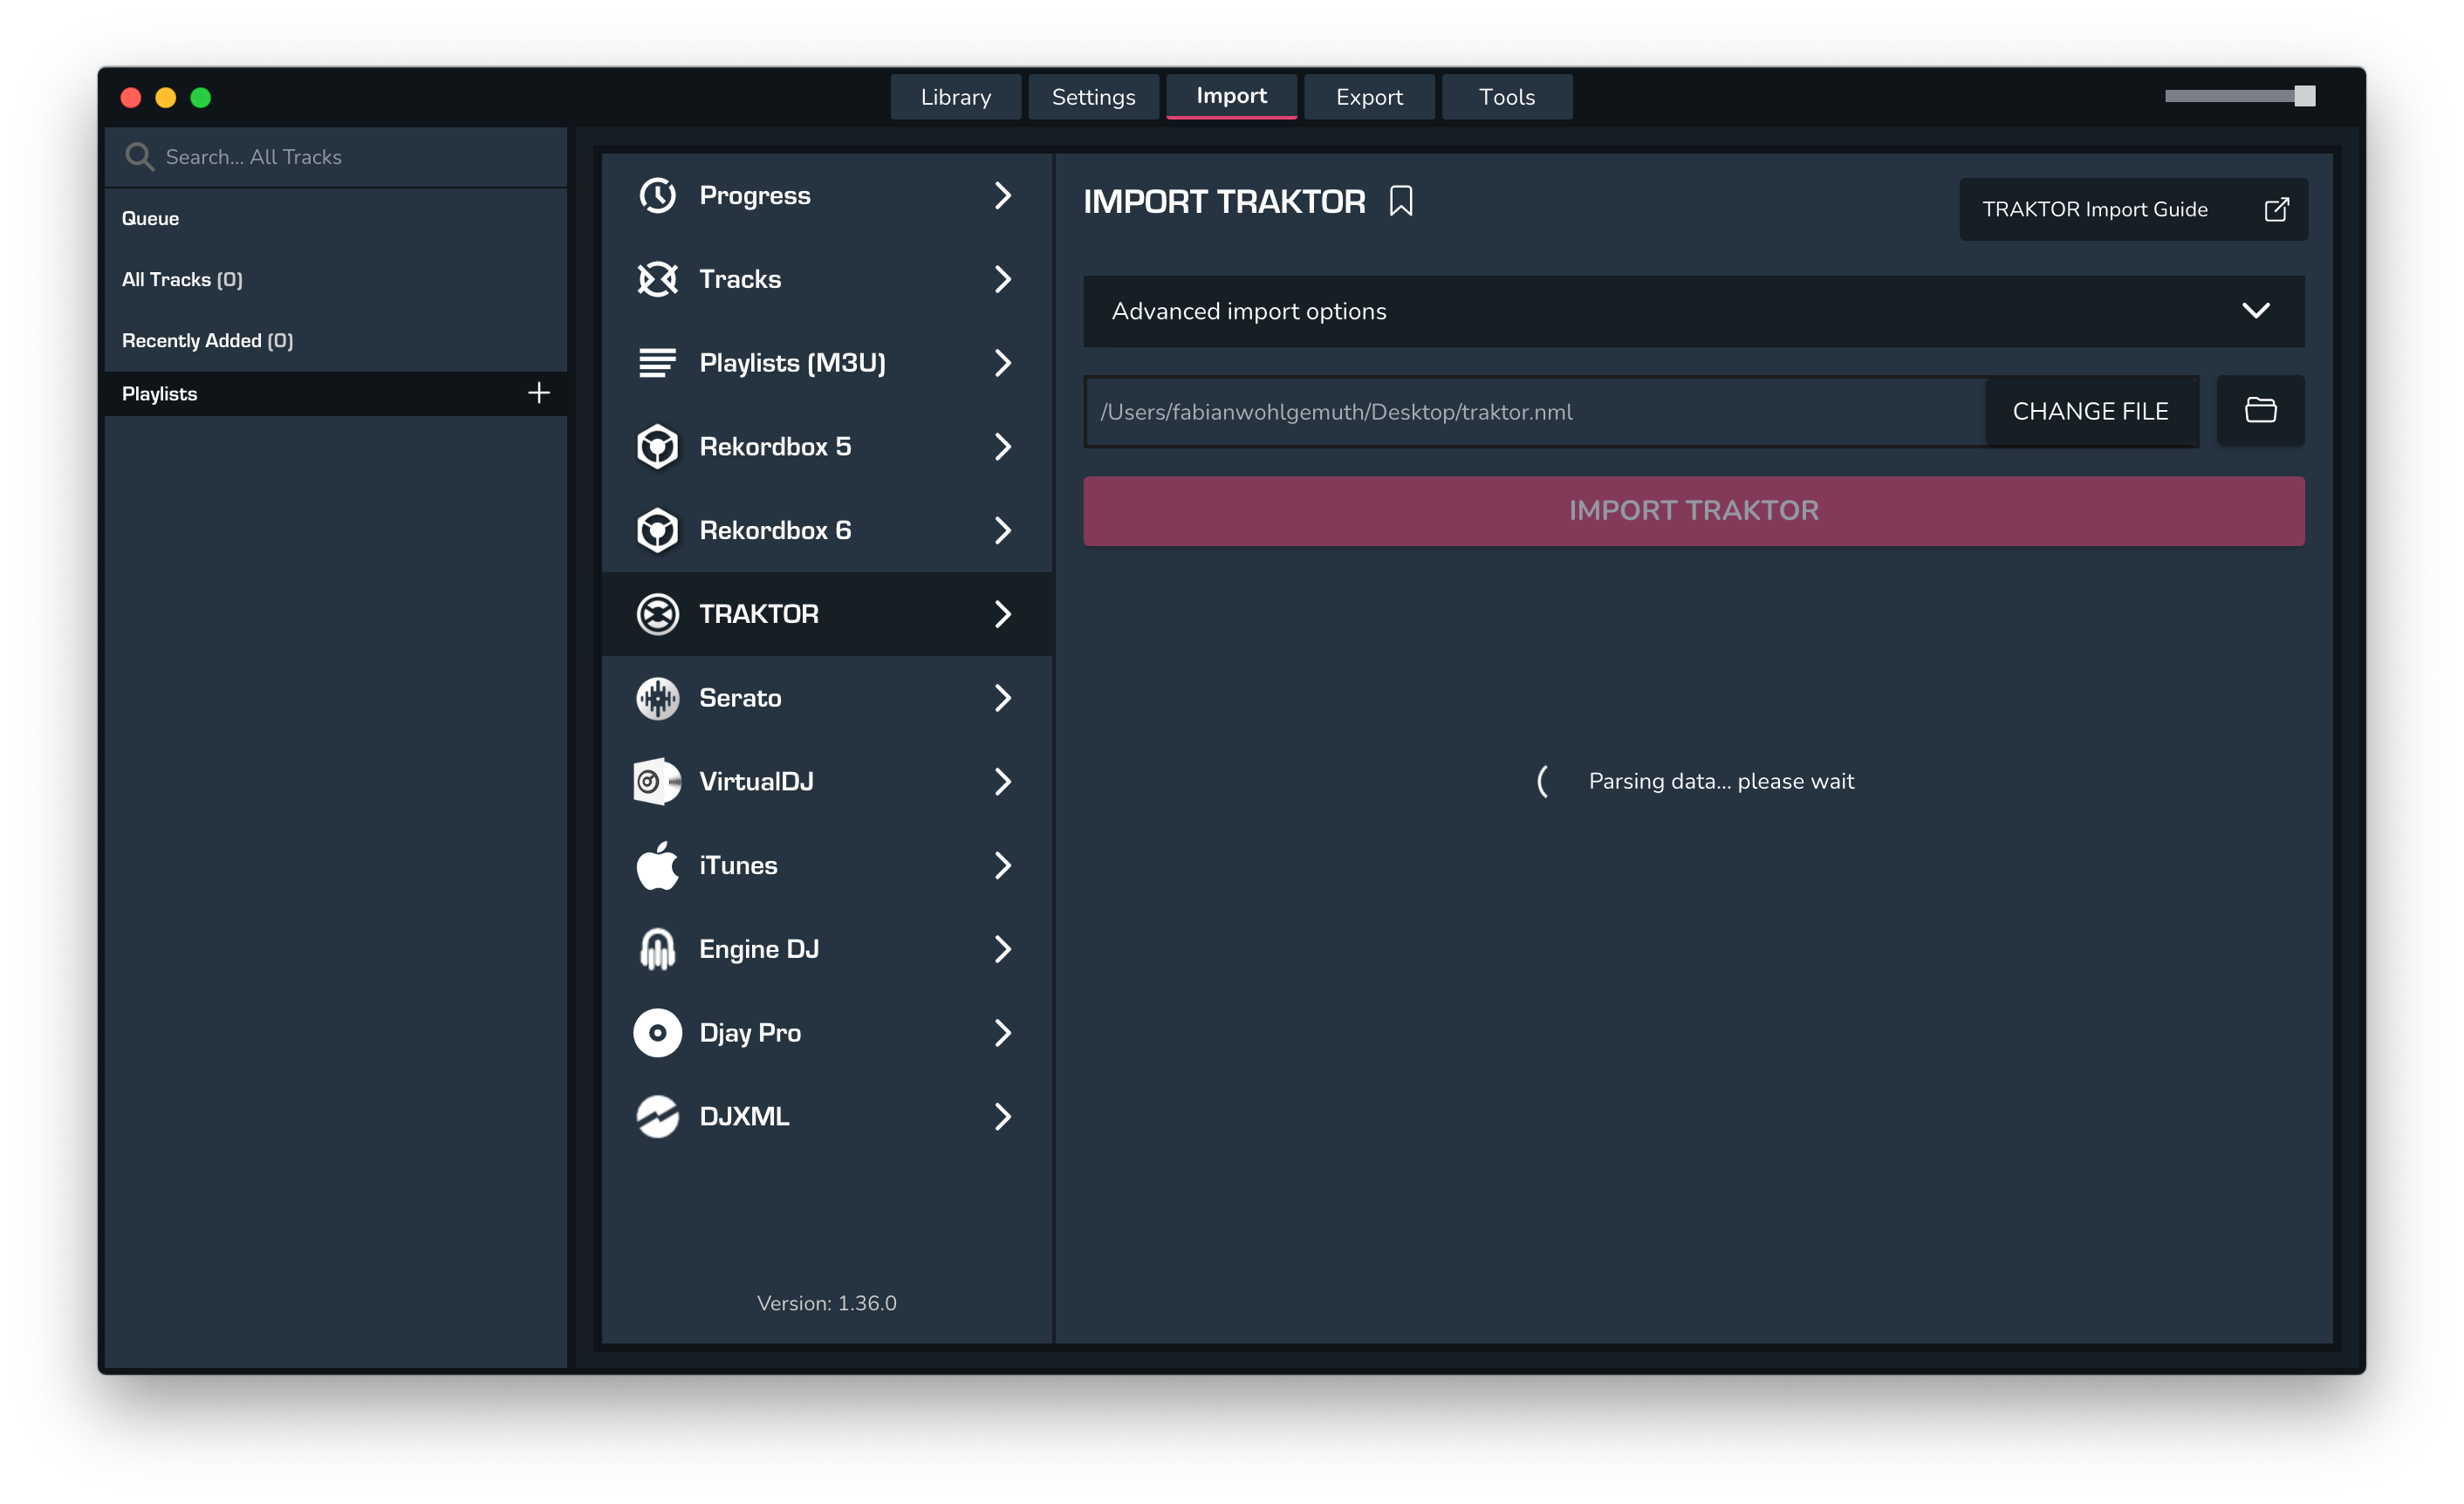The image size is (2464, 1504).
Task: Open the Rekordbox 6 chevron arrow
Action: coord(1002,530)
